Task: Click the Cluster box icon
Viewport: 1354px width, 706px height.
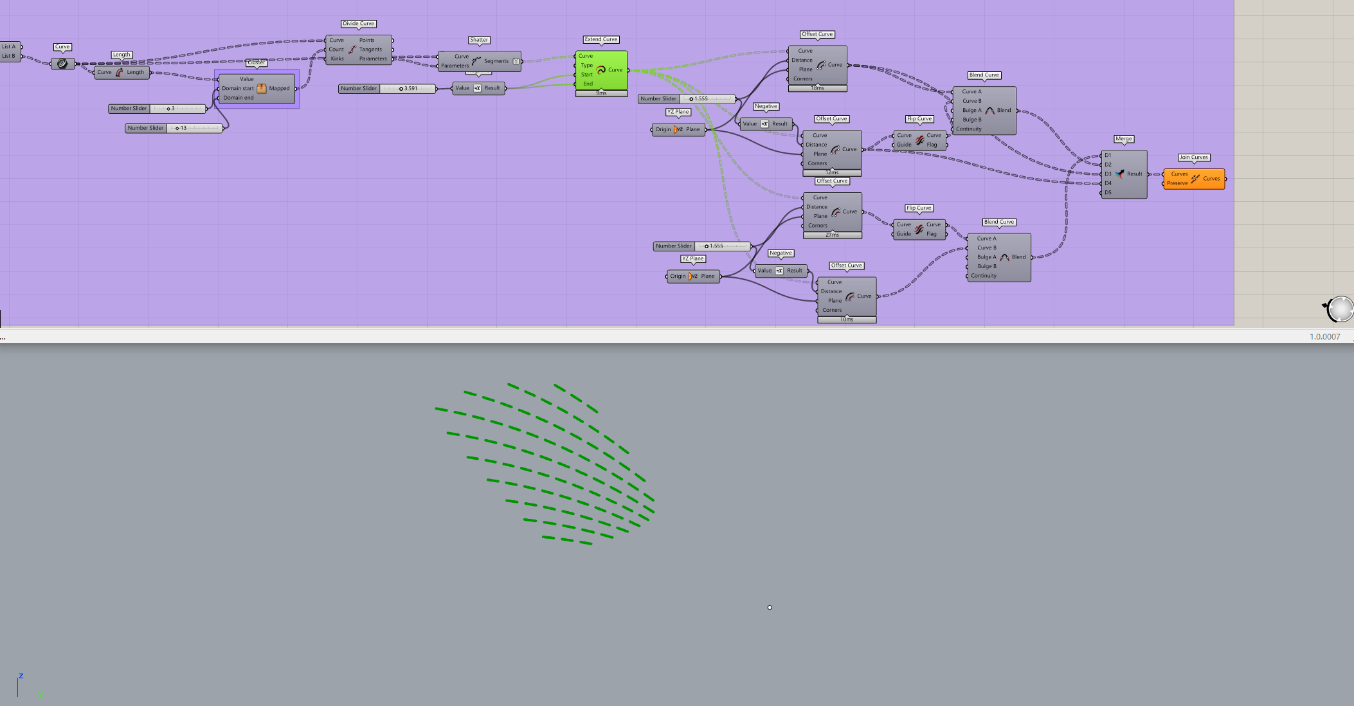Action: 262,89
